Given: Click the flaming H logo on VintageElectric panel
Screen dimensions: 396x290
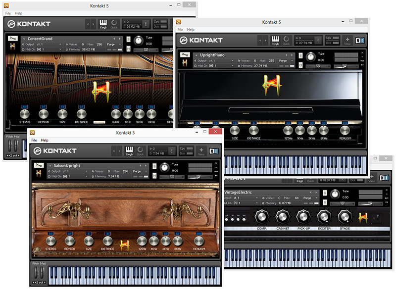Looking at the screenshot, I should pyautogui.click(x=363, y=218).
